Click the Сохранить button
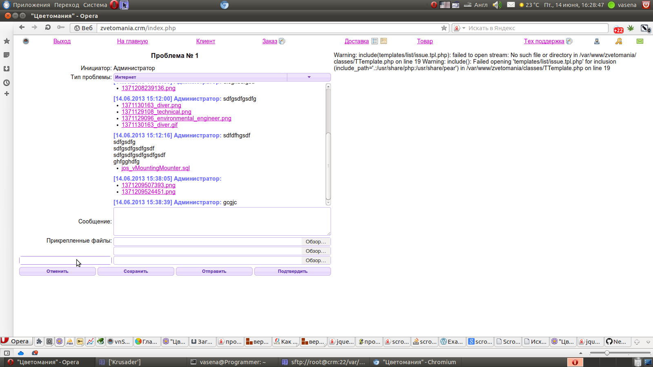Screen dimensions: 653x367 tap(136, 271)
